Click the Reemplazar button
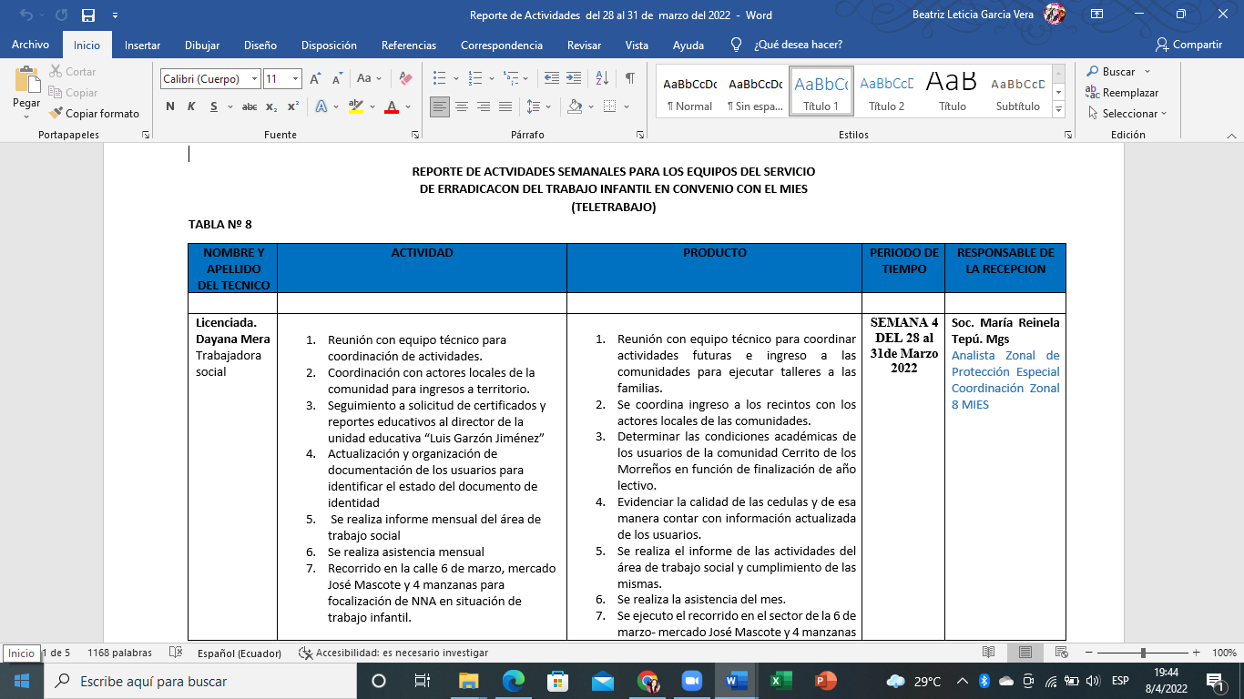 tap(1122, 93)
